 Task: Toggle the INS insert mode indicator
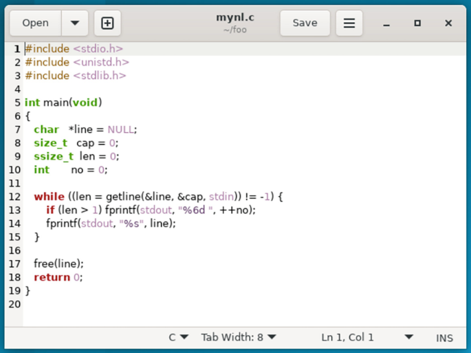[444, 337]
